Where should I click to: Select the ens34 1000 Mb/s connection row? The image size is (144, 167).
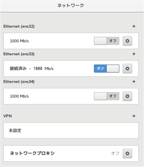coord(71,96)
